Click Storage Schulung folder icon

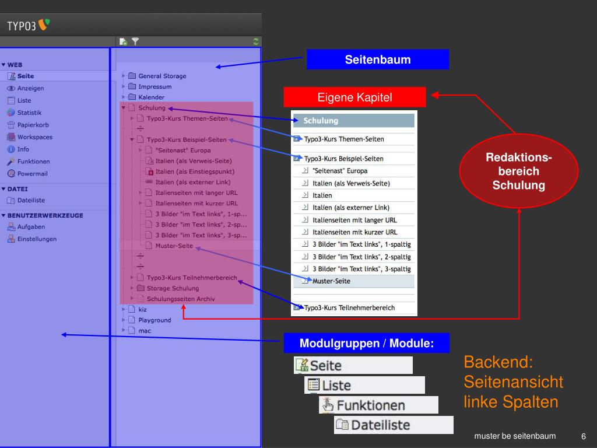click(141, 288)
